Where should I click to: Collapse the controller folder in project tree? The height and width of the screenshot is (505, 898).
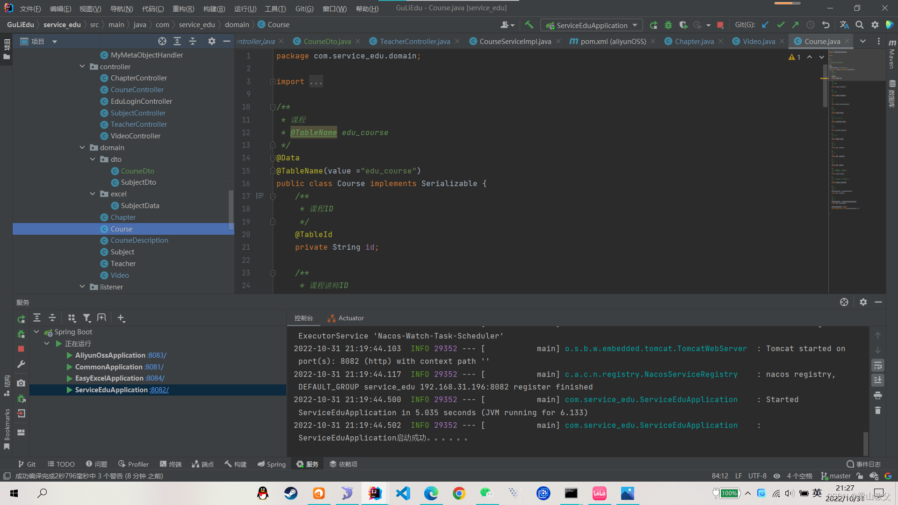pyautogui.click(x=82, y=66)
